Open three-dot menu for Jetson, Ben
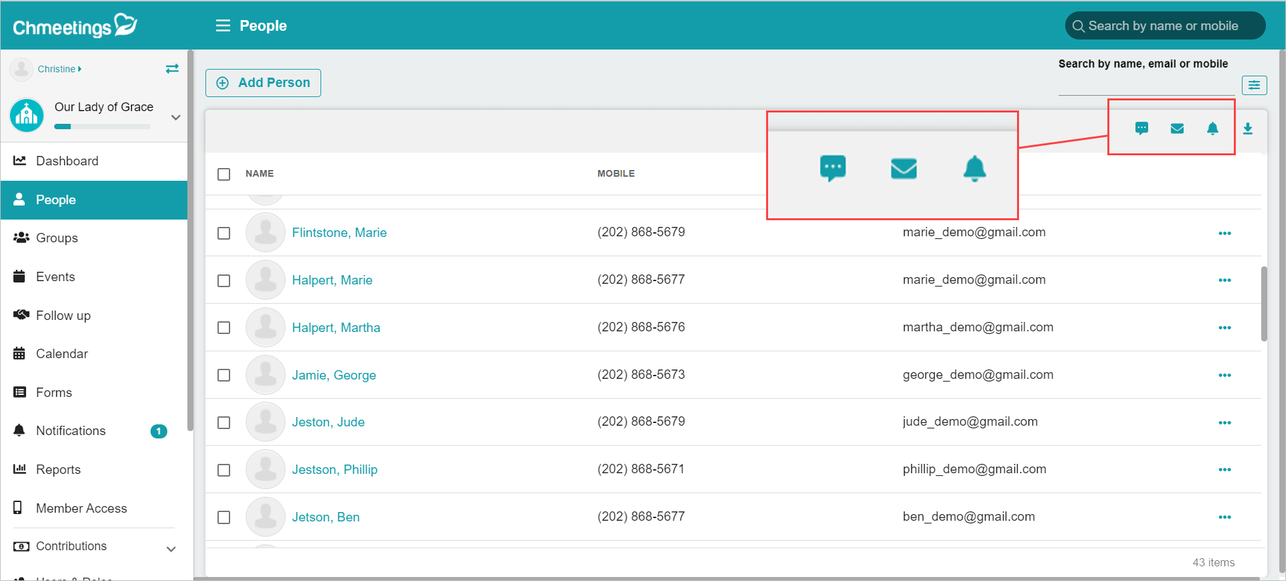Screen dimensions: 1286x581 point(1224,517)
